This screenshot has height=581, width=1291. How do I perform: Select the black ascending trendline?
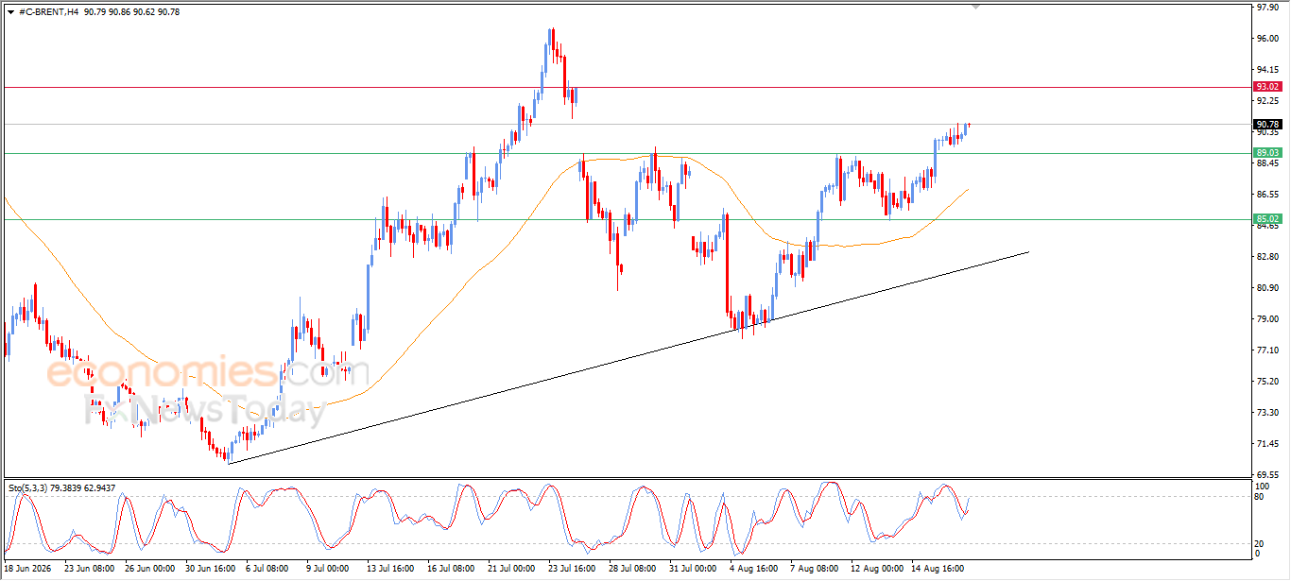click(x=628, y=357)
